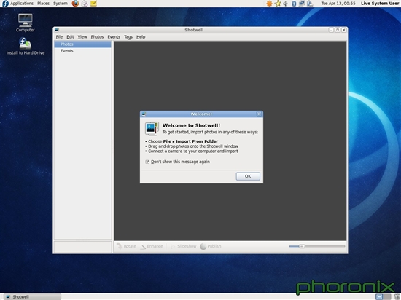Click the Shotwell taskbar button

point(32,296)
